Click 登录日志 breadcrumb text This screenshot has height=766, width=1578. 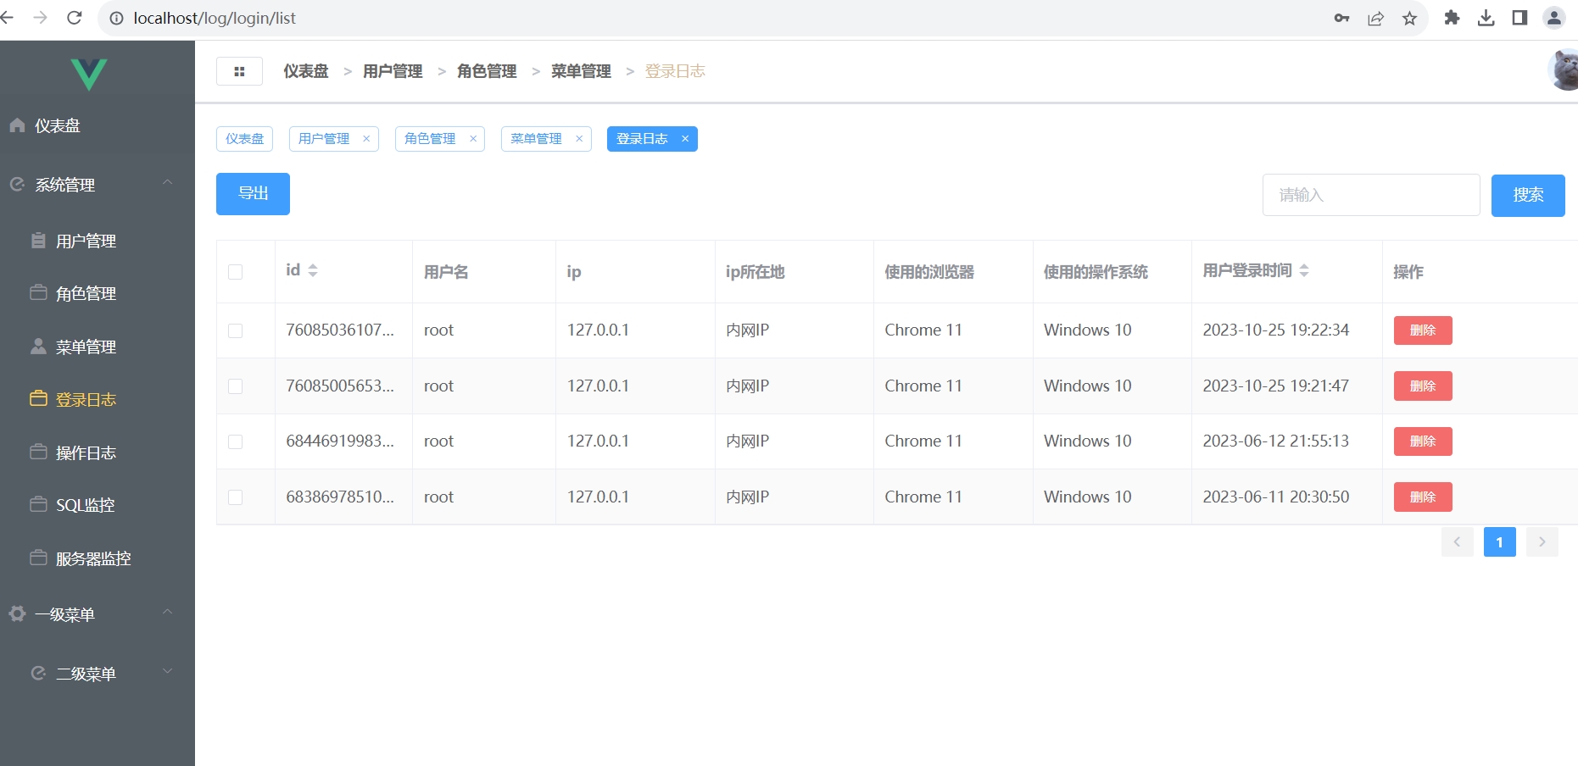675,71
